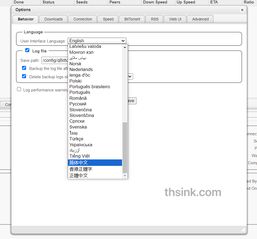This screenshot has height=239, width=257.
Task: Click language list scroll down arrow
Action: click(x=125, y=176)
